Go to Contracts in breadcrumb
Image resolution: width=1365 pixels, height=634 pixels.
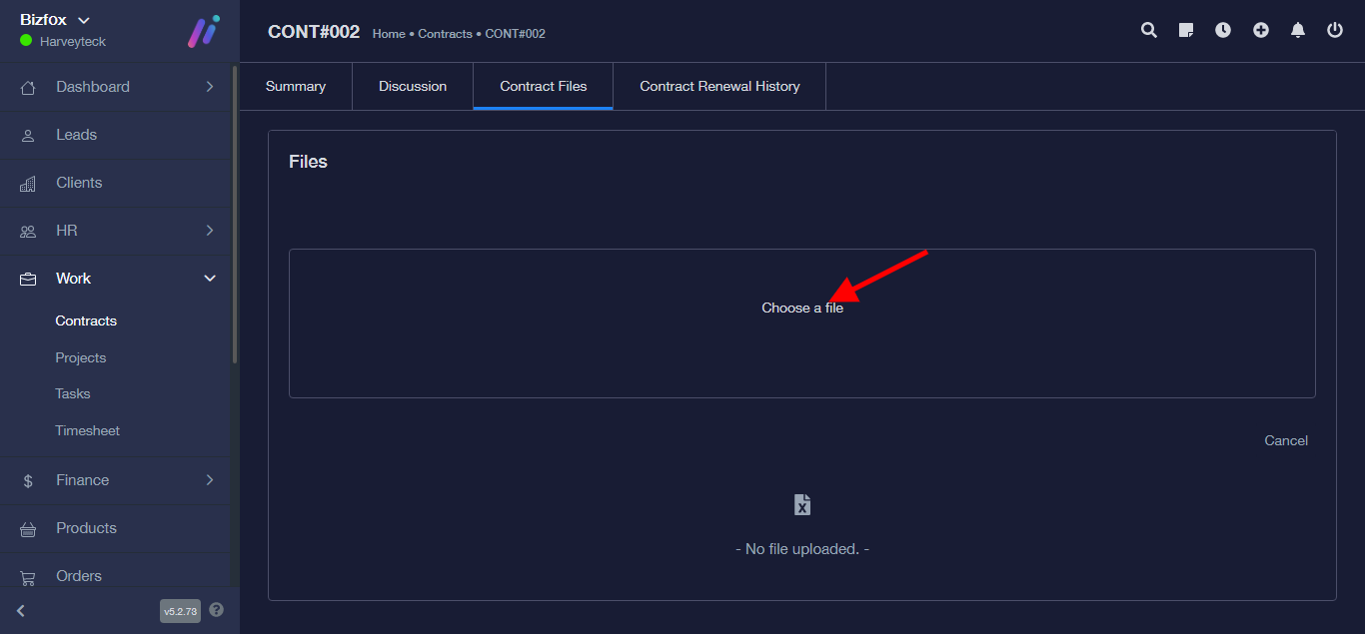[445, 34]
